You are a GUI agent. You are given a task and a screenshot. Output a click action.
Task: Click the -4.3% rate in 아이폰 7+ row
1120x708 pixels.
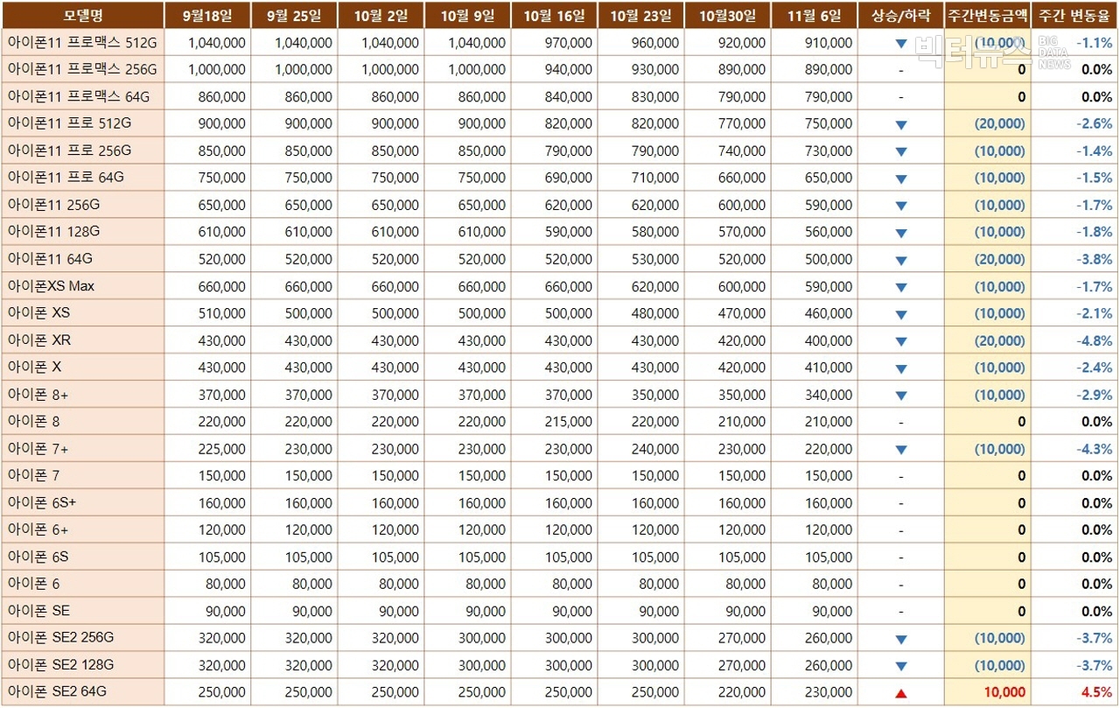[x=1095, y=449]
